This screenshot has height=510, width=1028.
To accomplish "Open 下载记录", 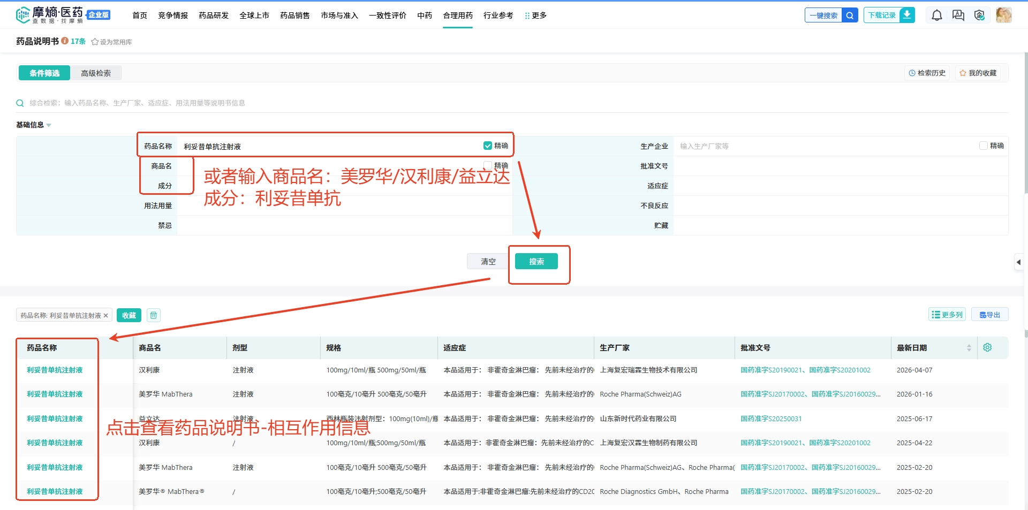I will coord(882,16).
